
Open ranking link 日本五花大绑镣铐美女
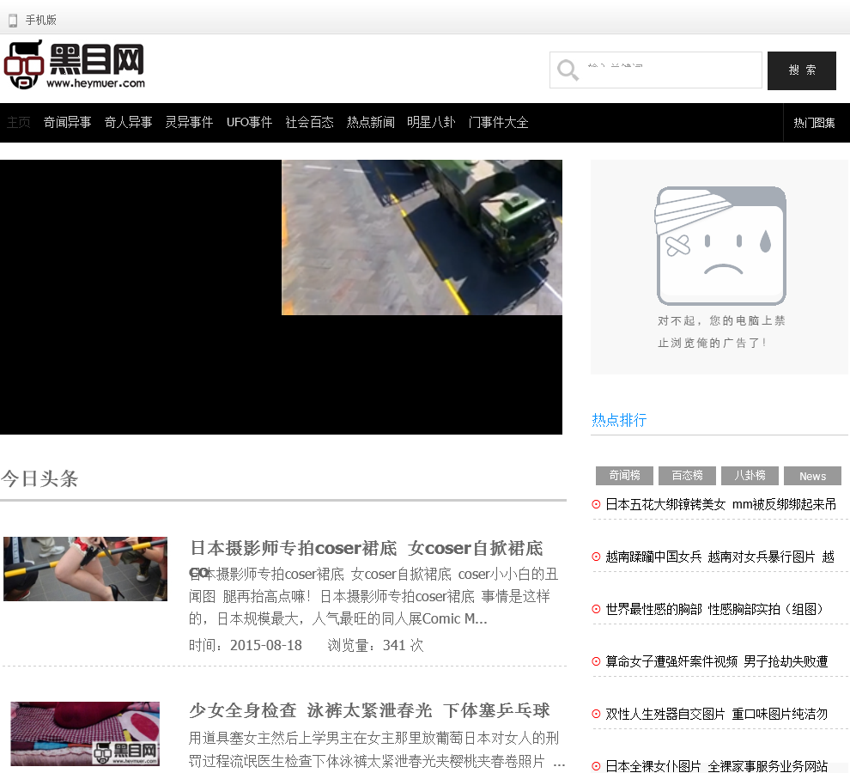click(x=721, y=504)
